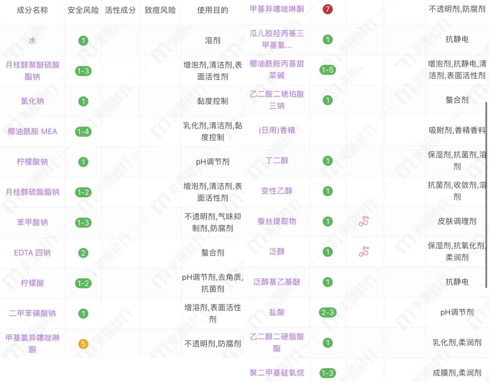Select the 瓜儿胶羟丙基三甲基氯 ingredient link
This screenshot has width=489, height=382.
(x=276, y=39)
